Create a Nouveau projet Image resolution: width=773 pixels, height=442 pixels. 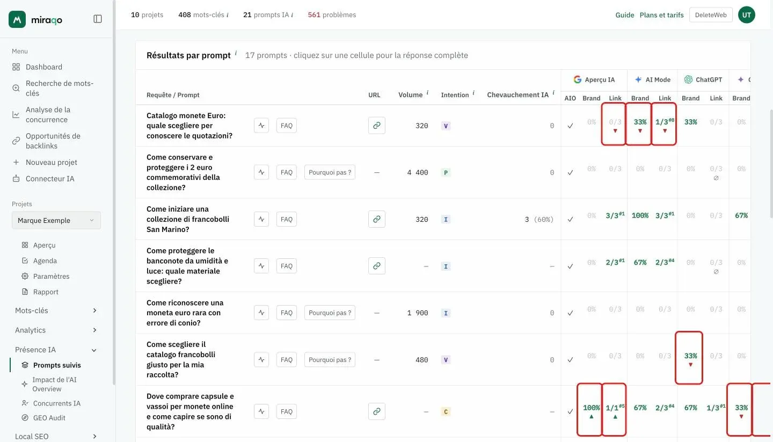pyautogui.click(x=52, y=162)
